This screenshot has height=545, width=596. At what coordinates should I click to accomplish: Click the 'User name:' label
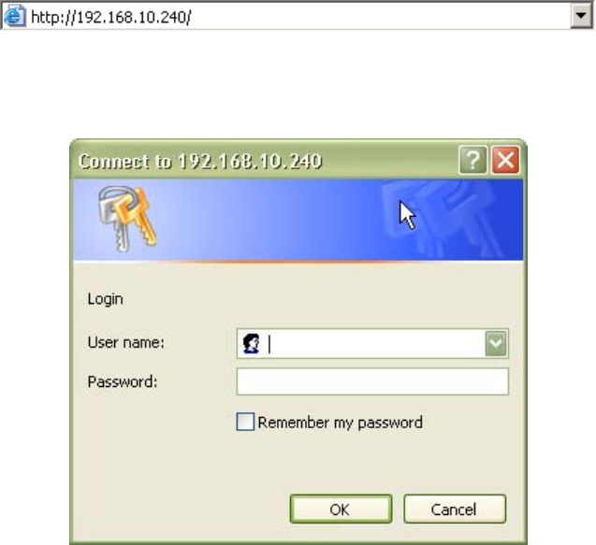click(125, 342)
